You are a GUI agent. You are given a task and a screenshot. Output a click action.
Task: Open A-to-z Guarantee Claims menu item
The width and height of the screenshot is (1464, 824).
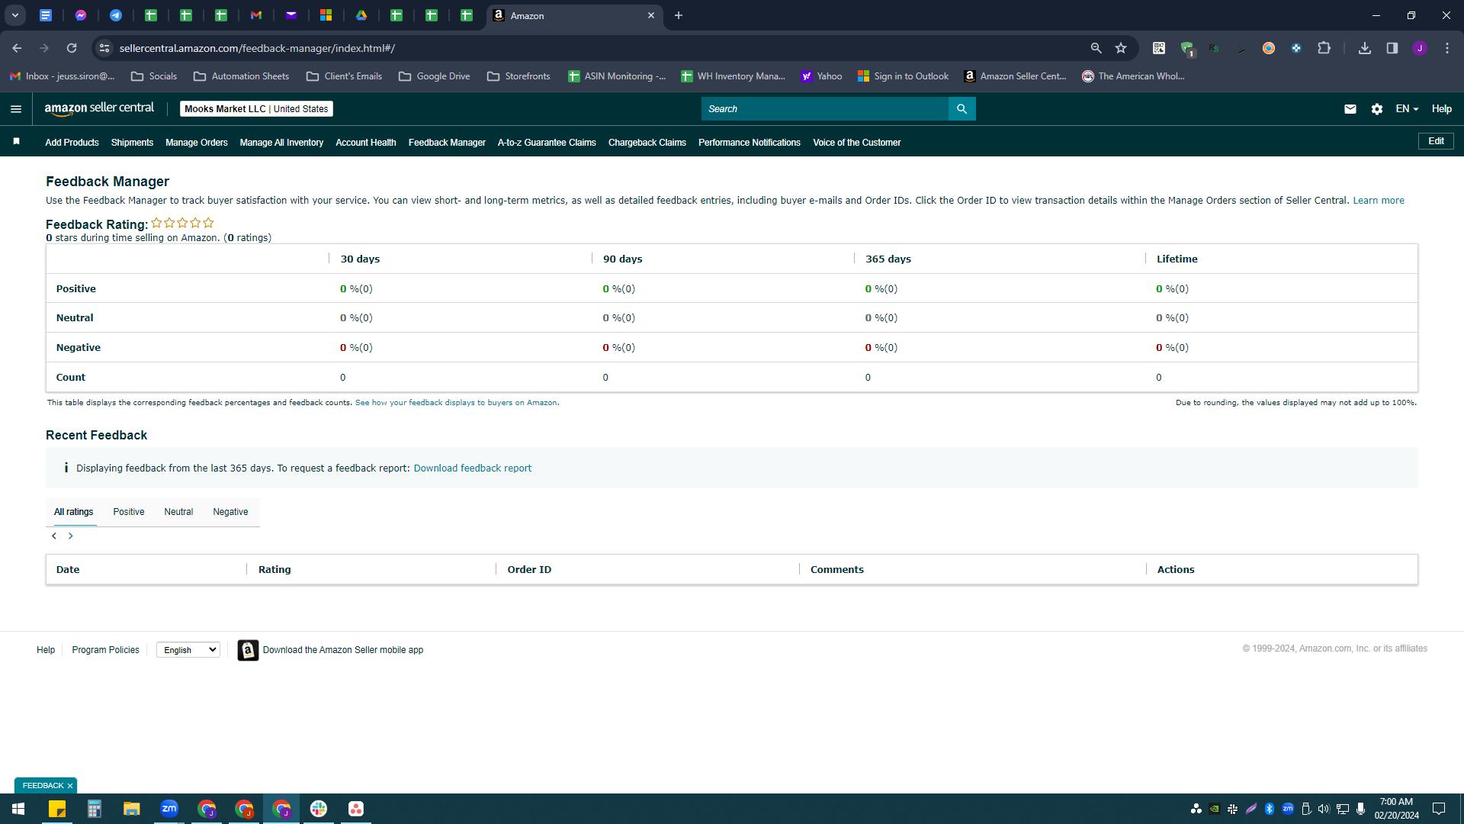tap(547, 143)
